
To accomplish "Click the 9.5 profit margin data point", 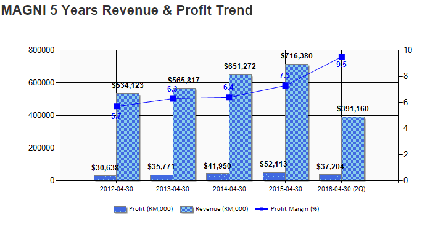I will [x=342, y=57].
